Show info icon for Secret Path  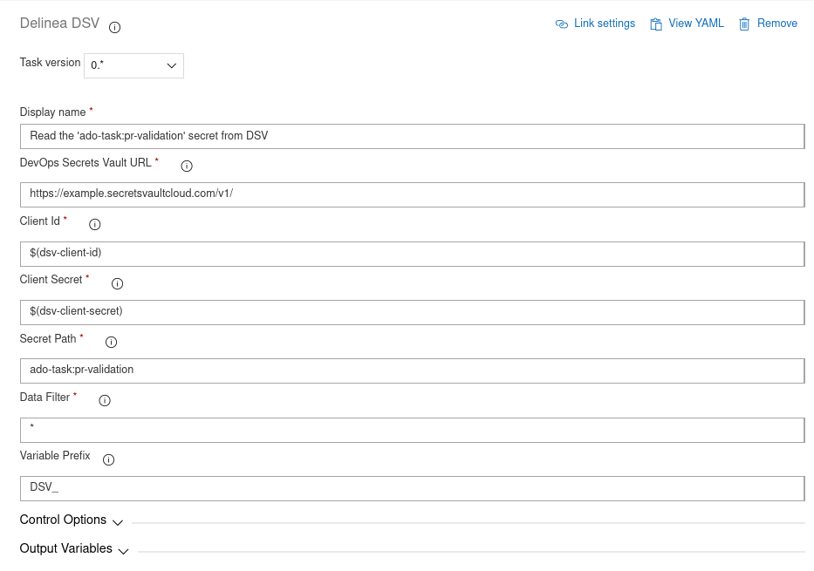click(111, 343)
